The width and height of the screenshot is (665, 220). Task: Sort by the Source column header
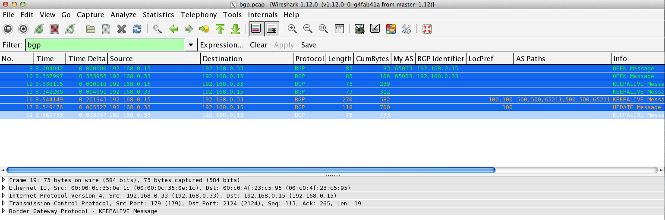tap(154, 59)
